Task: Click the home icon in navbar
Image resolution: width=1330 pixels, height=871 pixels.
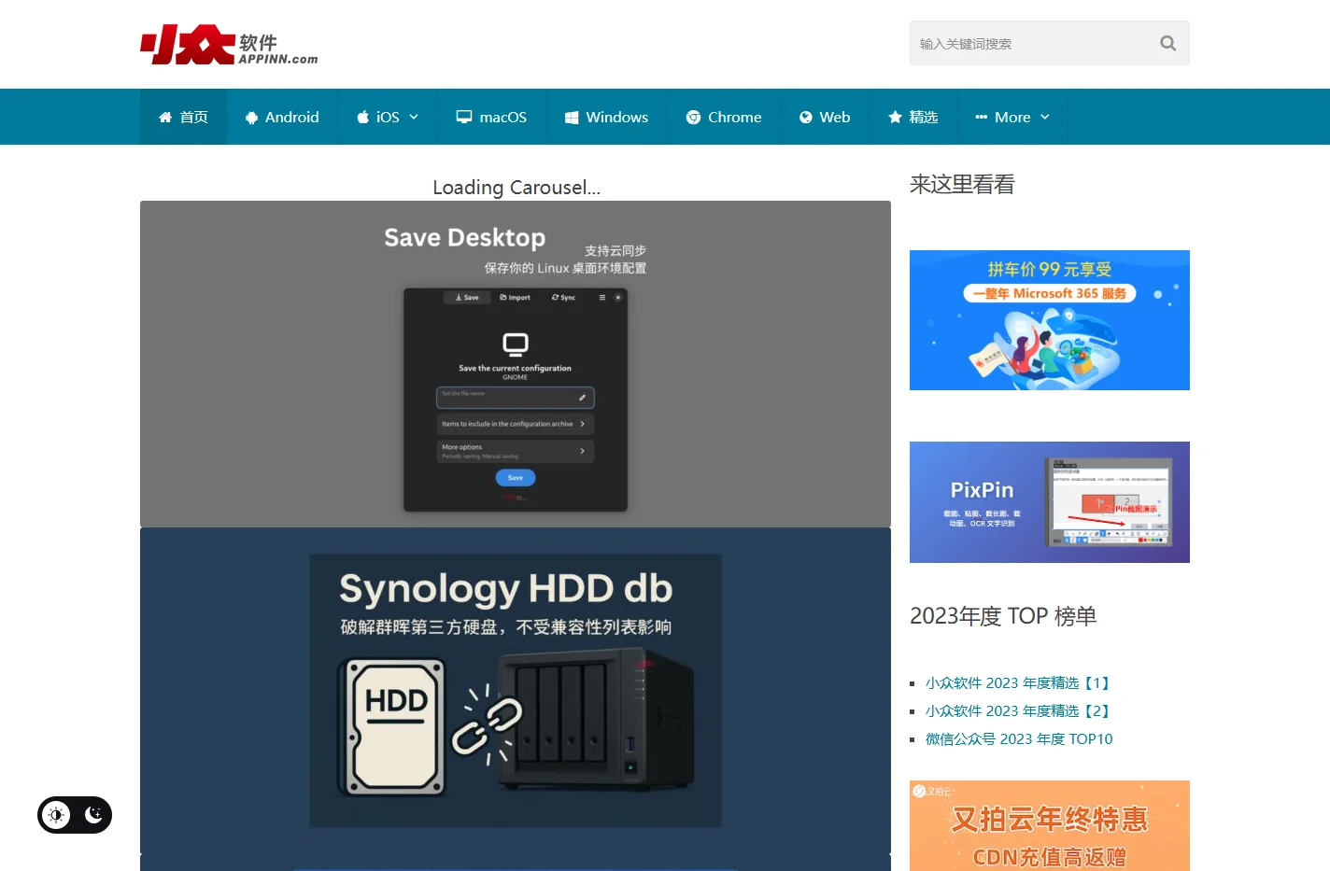Action: tap(165, 117)
